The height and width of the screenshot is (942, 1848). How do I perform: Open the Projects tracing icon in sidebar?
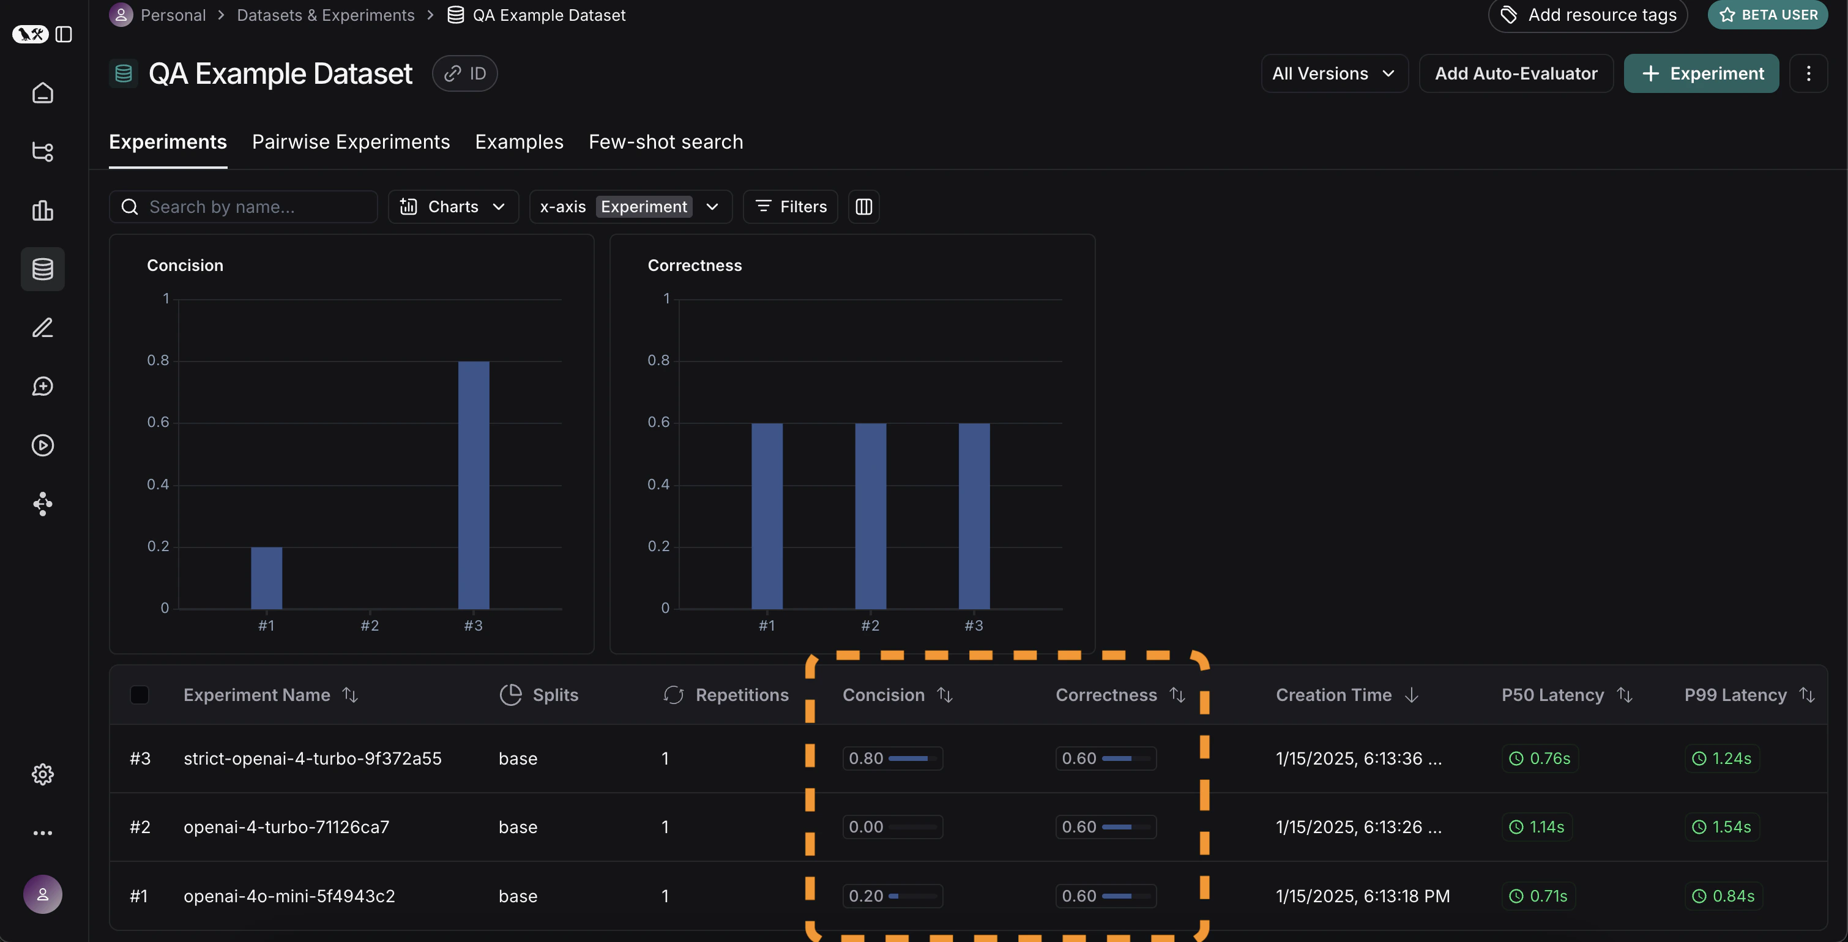click(x=42, y=152)
